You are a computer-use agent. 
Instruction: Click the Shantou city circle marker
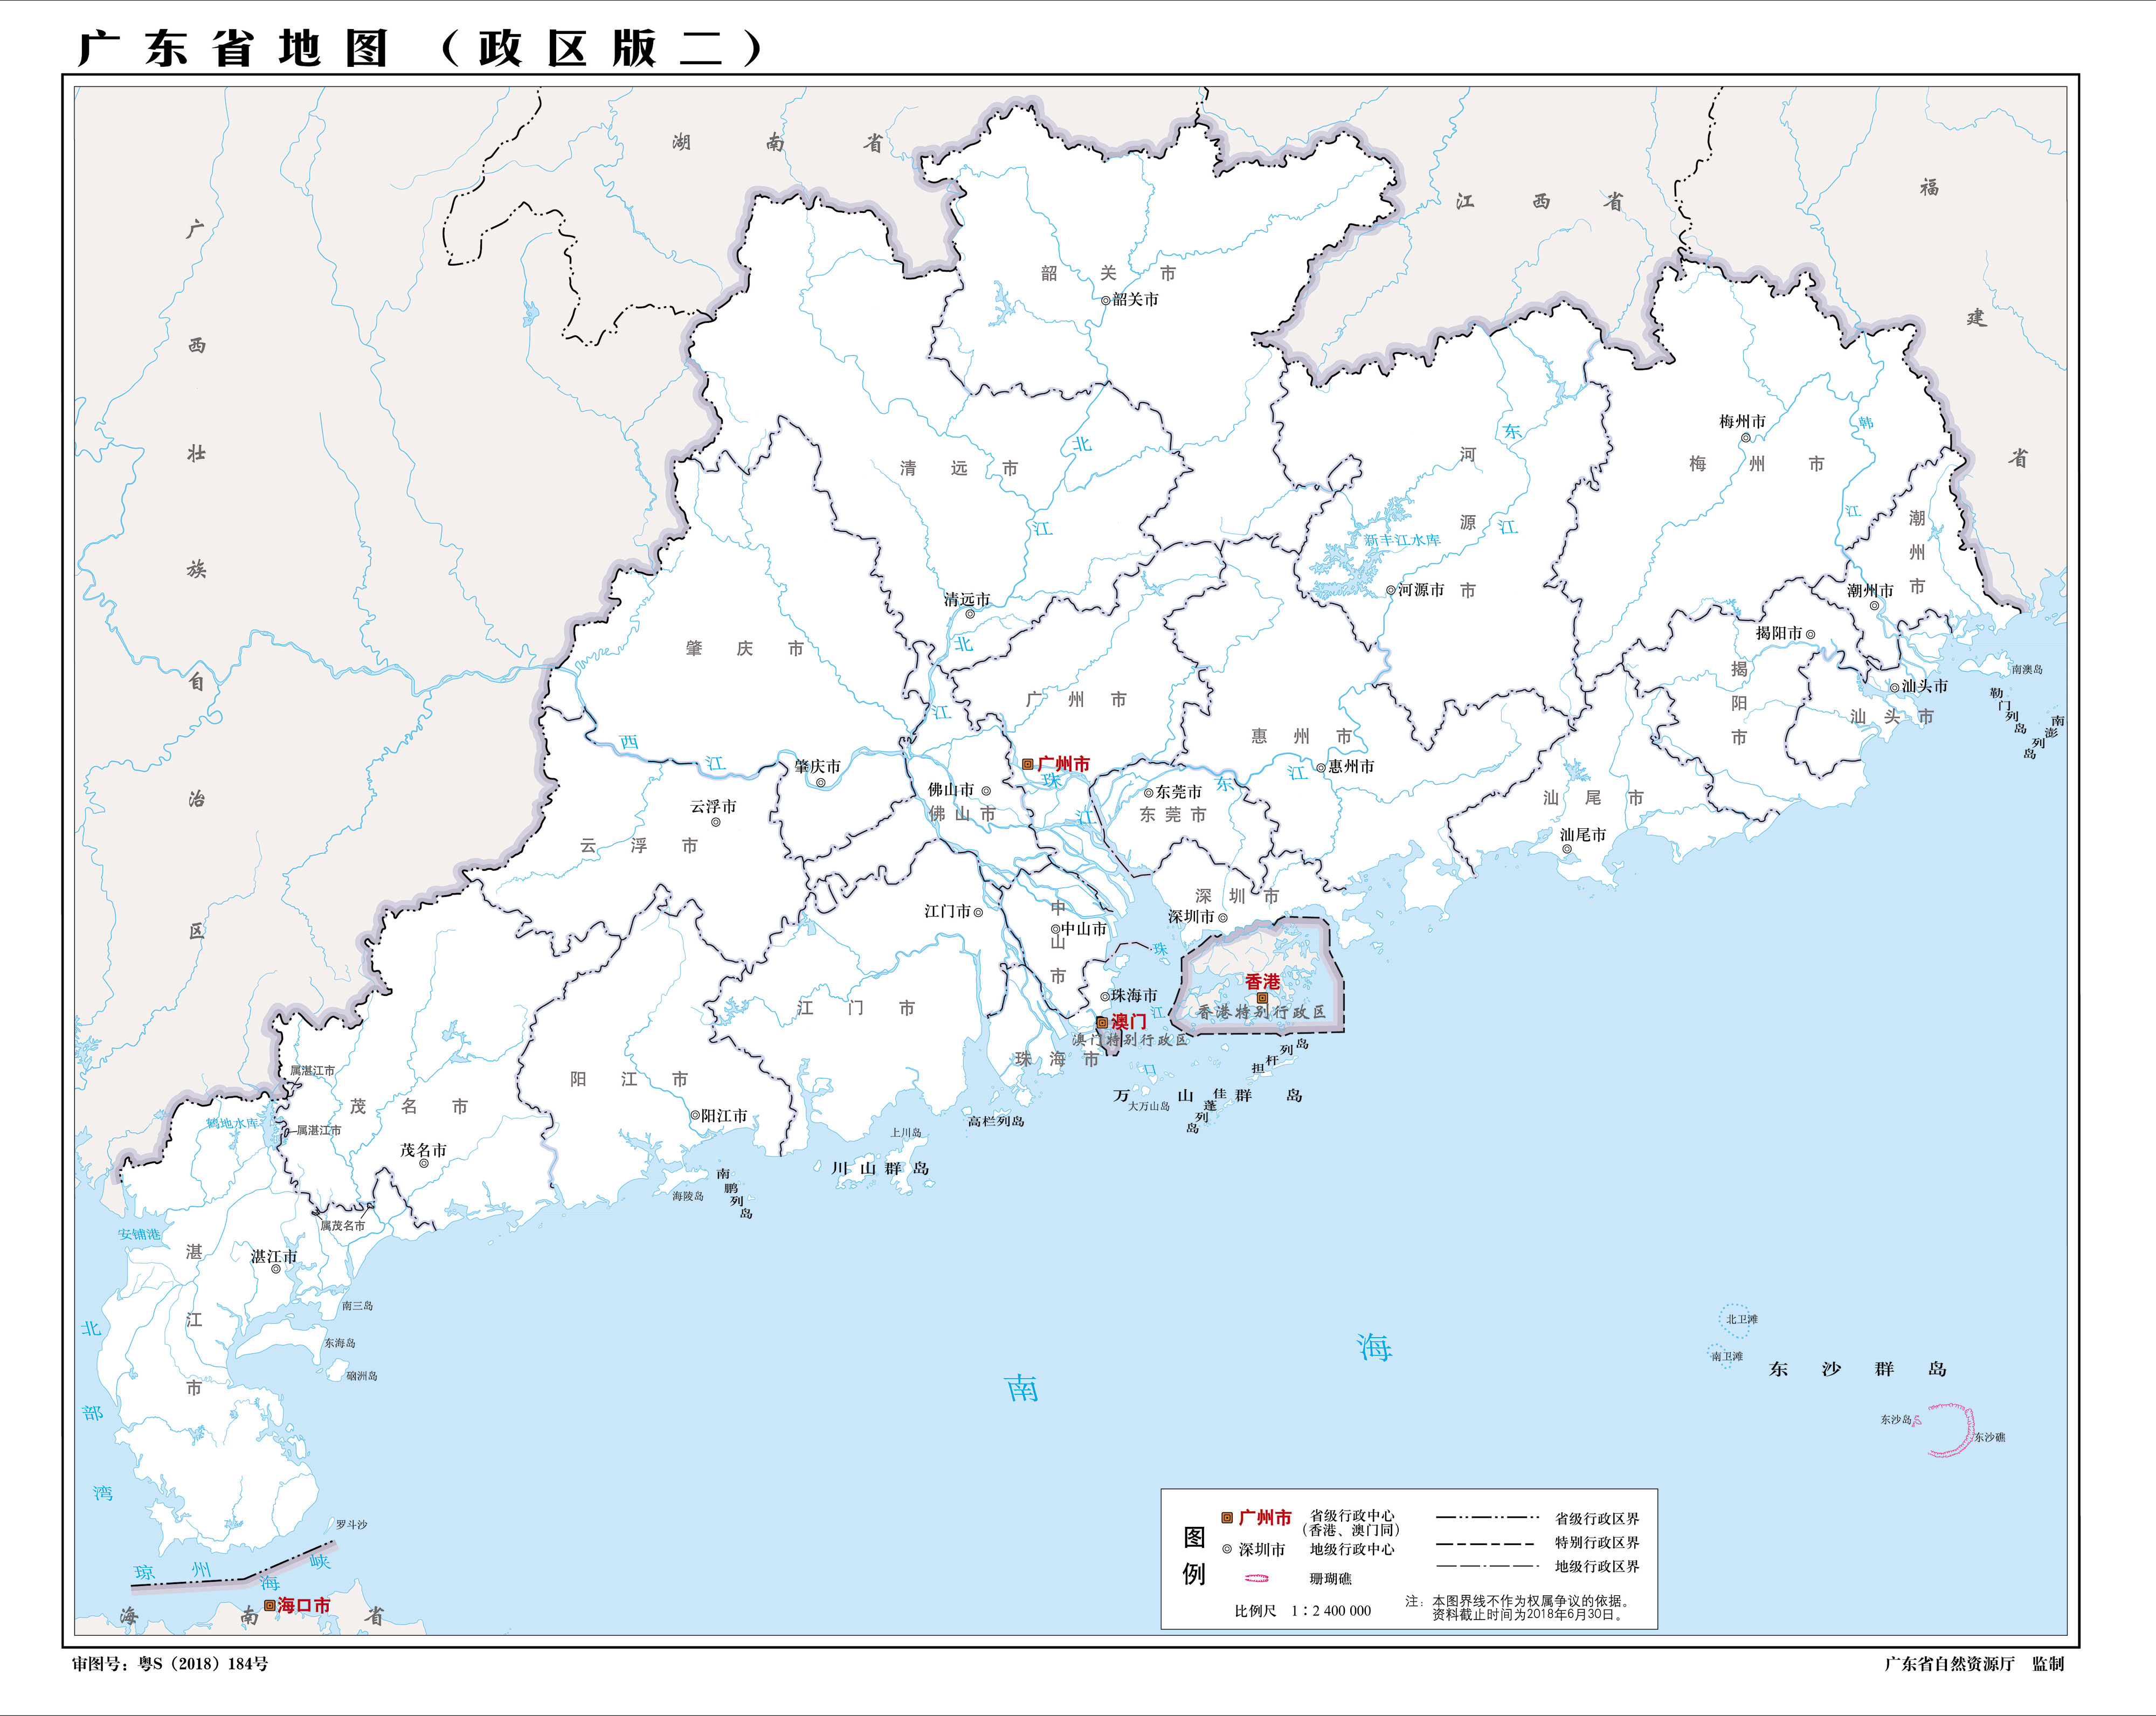[x=1894, y=687]
